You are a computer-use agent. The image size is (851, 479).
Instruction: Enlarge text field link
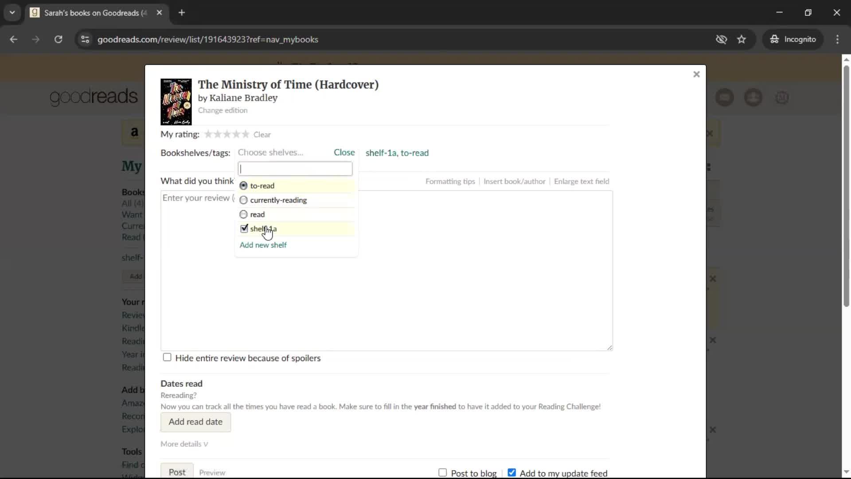[x=582, y=181]
